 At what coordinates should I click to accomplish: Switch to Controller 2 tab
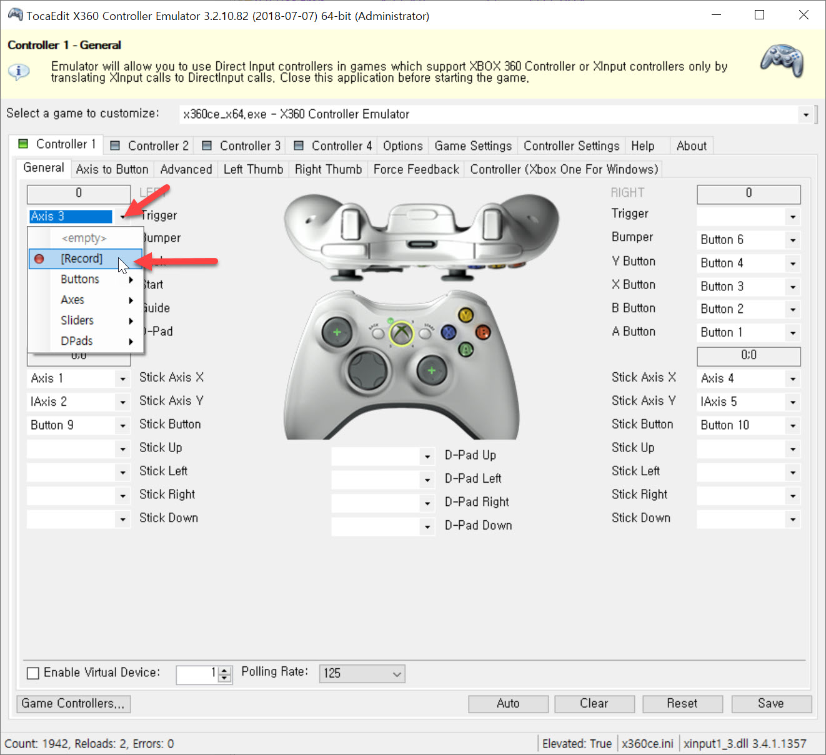[149, 146]
